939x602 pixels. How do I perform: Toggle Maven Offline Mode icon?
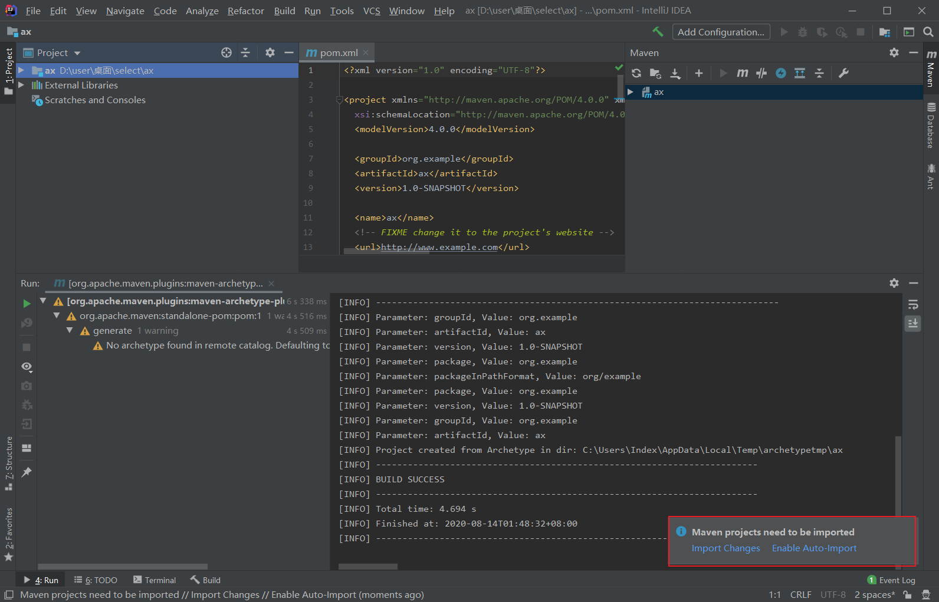coord(781,73)
